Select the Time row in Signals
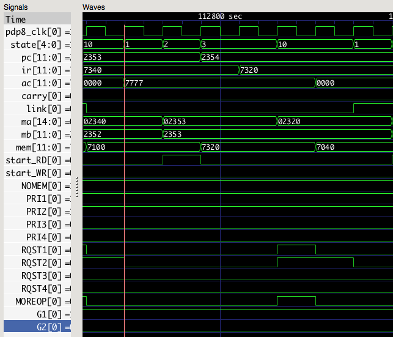393x337 pixels. (37, 20)
